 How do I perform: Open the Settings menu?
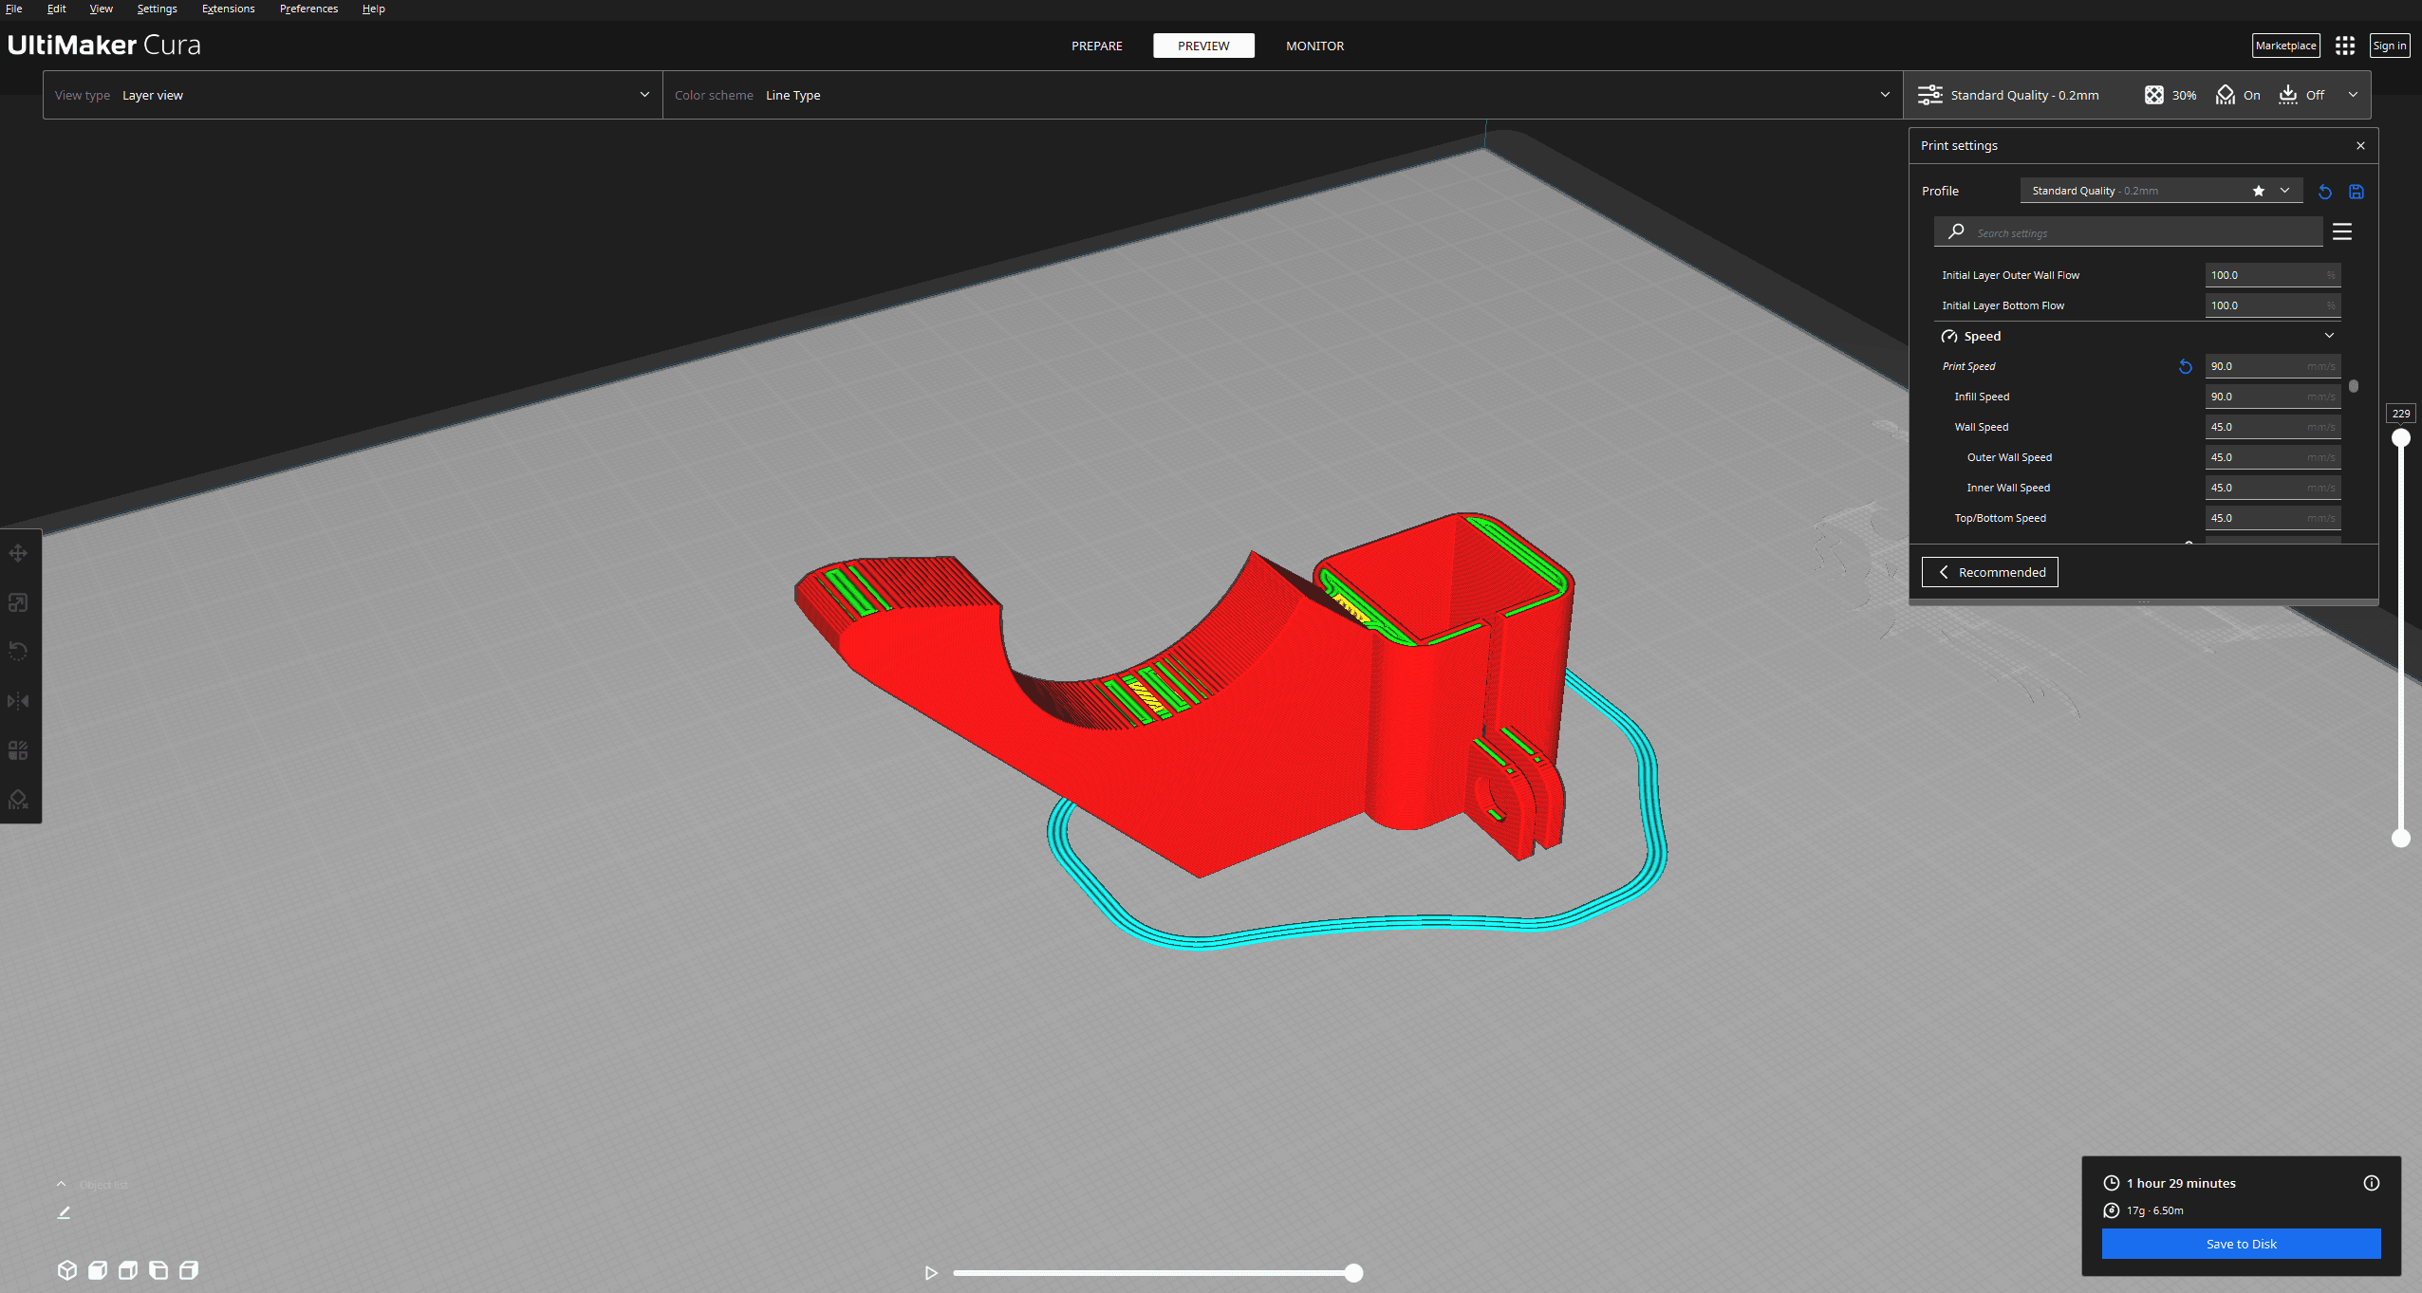[x=157, y=9]
